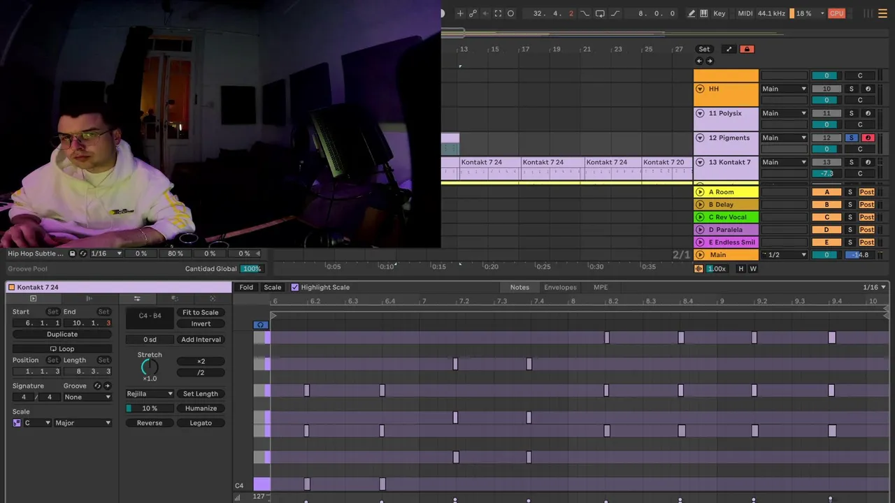Toggle Post button on A Room return

point(867,192)
